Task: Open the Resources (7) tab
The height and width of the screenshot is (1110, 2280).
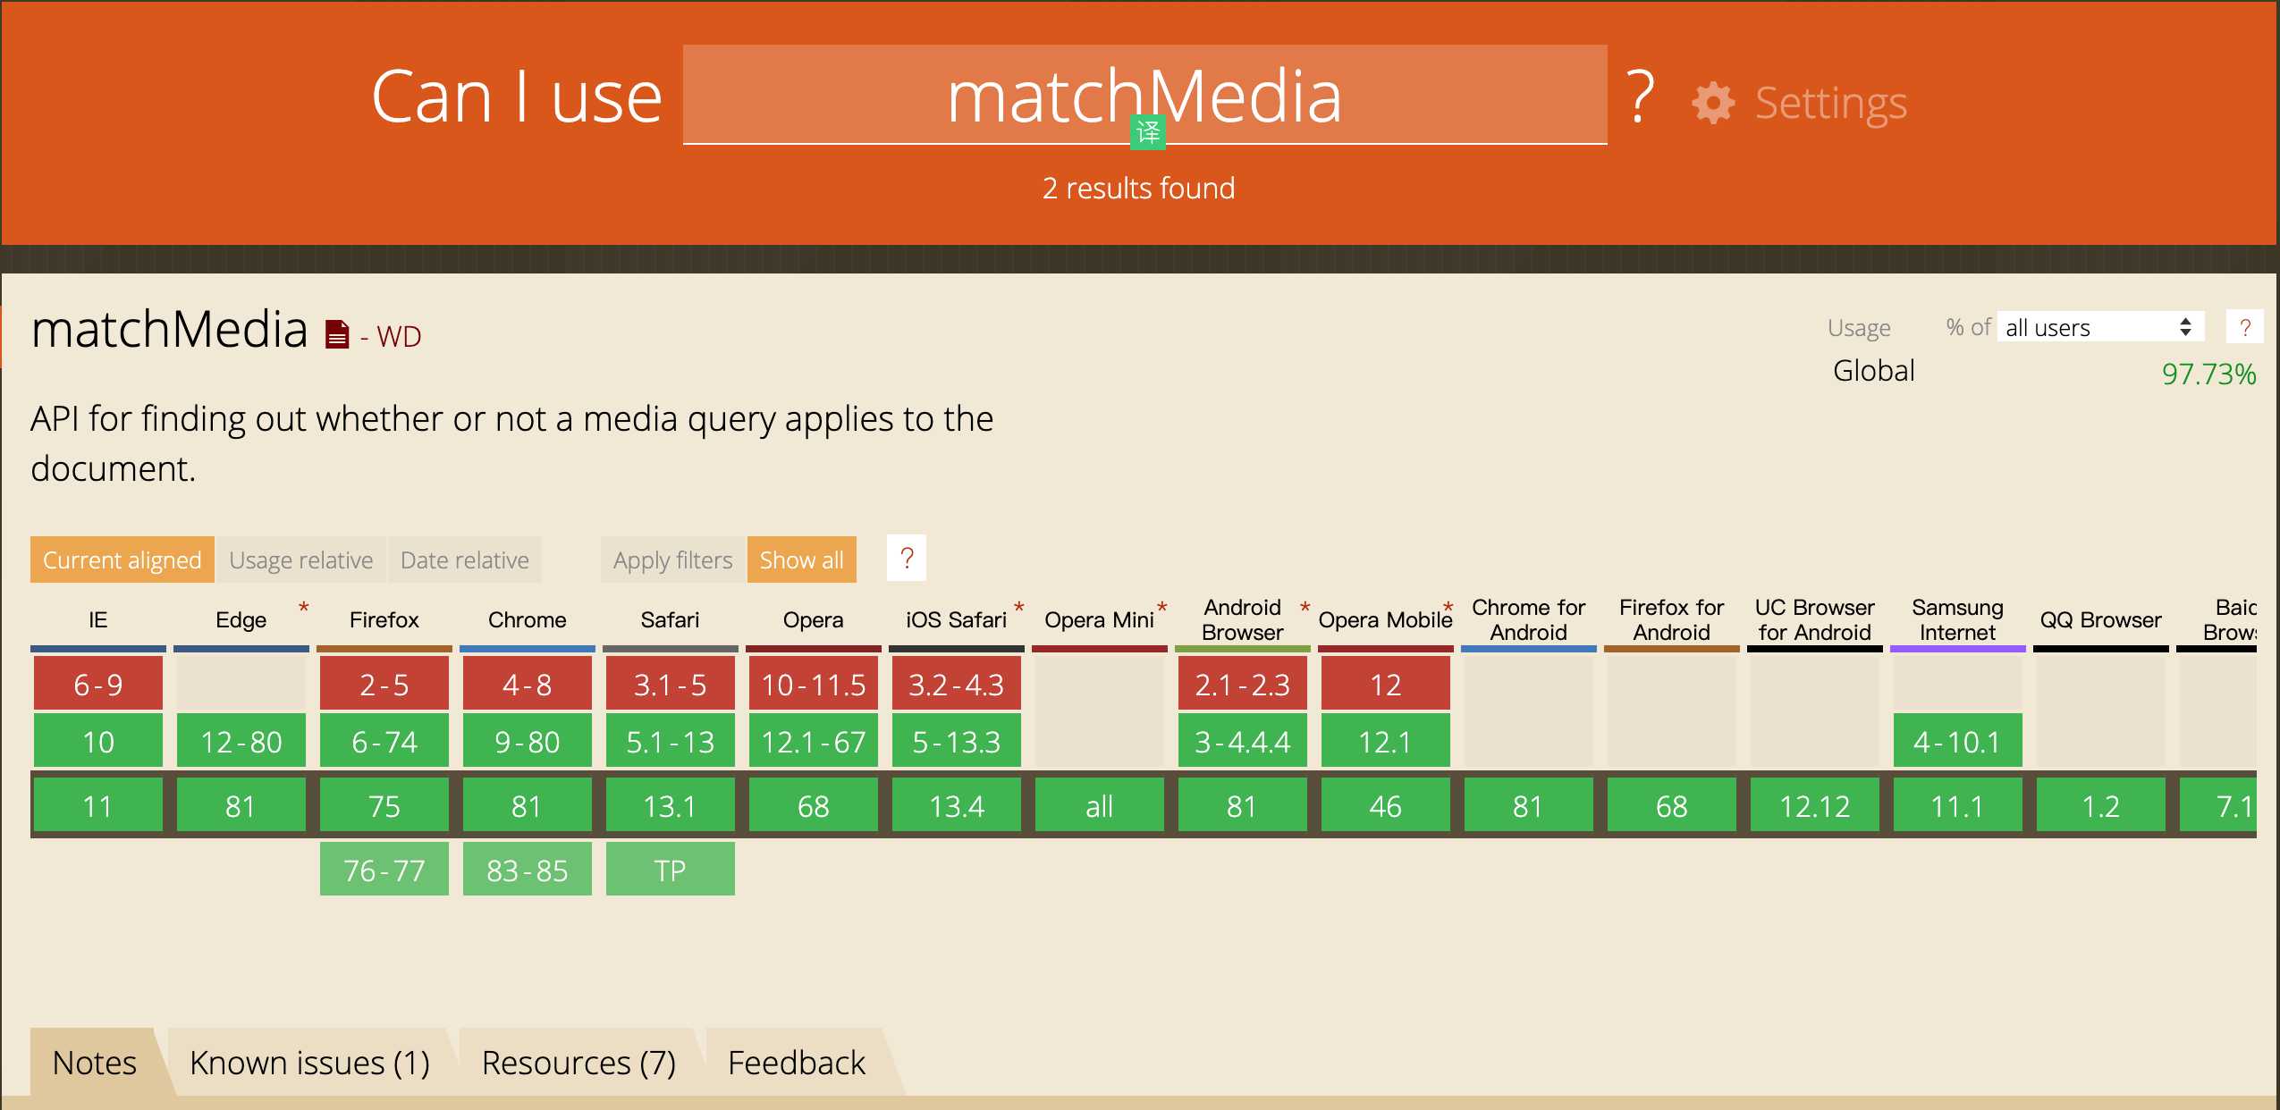Action: 578,1063
